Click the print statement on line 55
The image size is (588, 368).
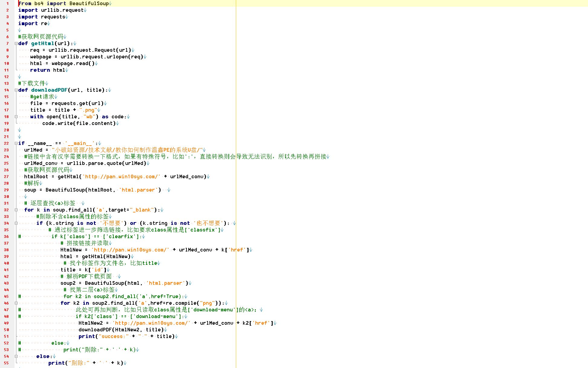(86, 363)
